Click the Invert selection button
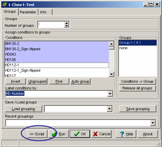Image resolution: width=162 pixels, height=147 pixels. [16, 81]
